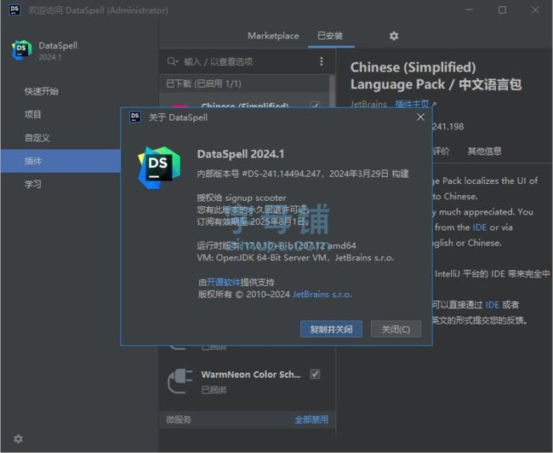The width and height of the screenshot is (553, 453).
Task: Click the plugin list vertical scrollbar
Action: point(332,91)
